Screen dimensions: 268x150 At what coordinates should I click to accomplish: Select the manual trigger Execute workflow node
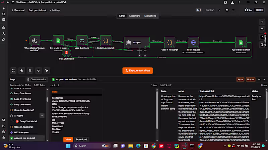pos(35,41)
